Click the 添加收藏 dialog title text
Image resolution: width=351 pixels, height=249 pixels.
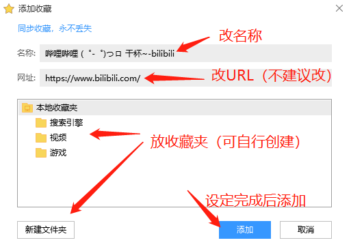coord(35,9)
